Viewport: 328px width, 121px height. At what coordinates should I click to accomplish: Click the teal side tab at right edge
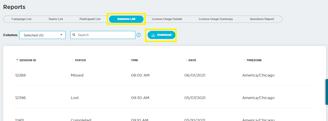(x=327, y=92)
